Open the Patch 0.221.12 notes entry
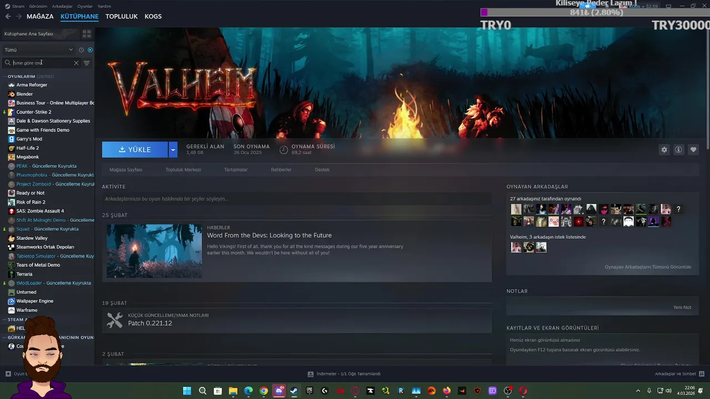Viewport: 710px width, 399px height. click(x=297, y=320)
